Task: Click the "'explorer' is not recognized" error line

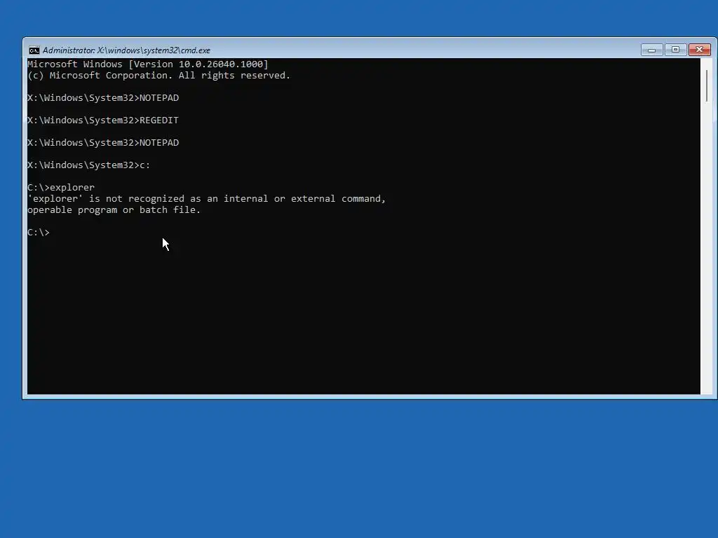Action: click(x=207, y=198)
